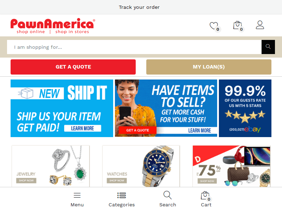Focus the 'I am shopping for...' search field
This screenshot has width=282, height=212.
134,47
